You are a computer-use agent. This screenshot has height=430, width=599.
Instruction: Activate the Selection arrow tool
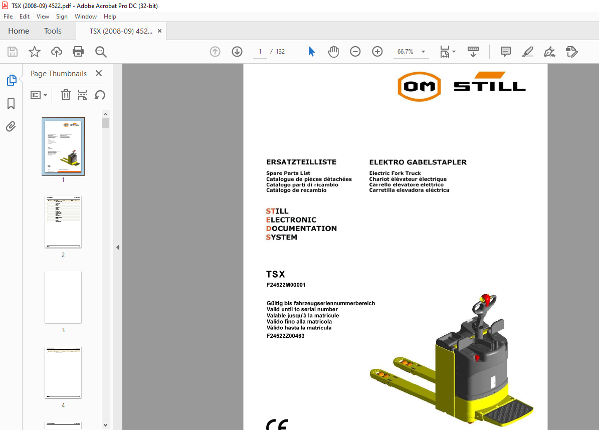tap(311, 52)
